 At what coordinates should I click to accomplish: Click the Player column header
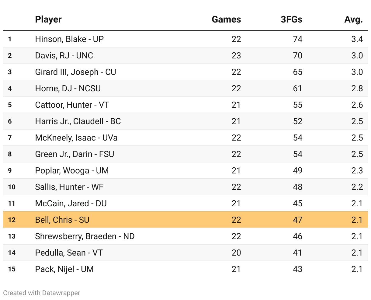[48, 19]
